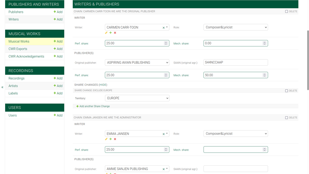Click the SAAN field containing S44NCCAAP
309x174 pixels.
pyautogui.click(x=236, y=63)
